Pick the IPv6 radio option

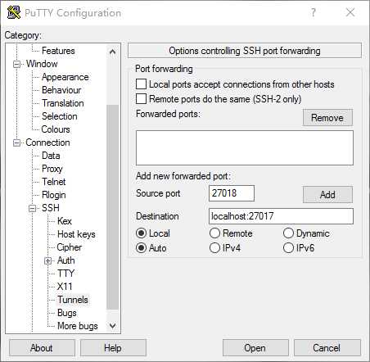[x=288, y=248]
